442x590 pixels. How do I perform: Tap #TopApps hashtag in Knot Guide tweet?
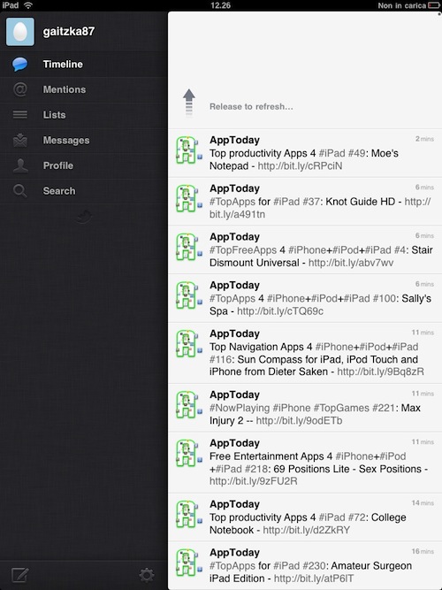point(232,202)
